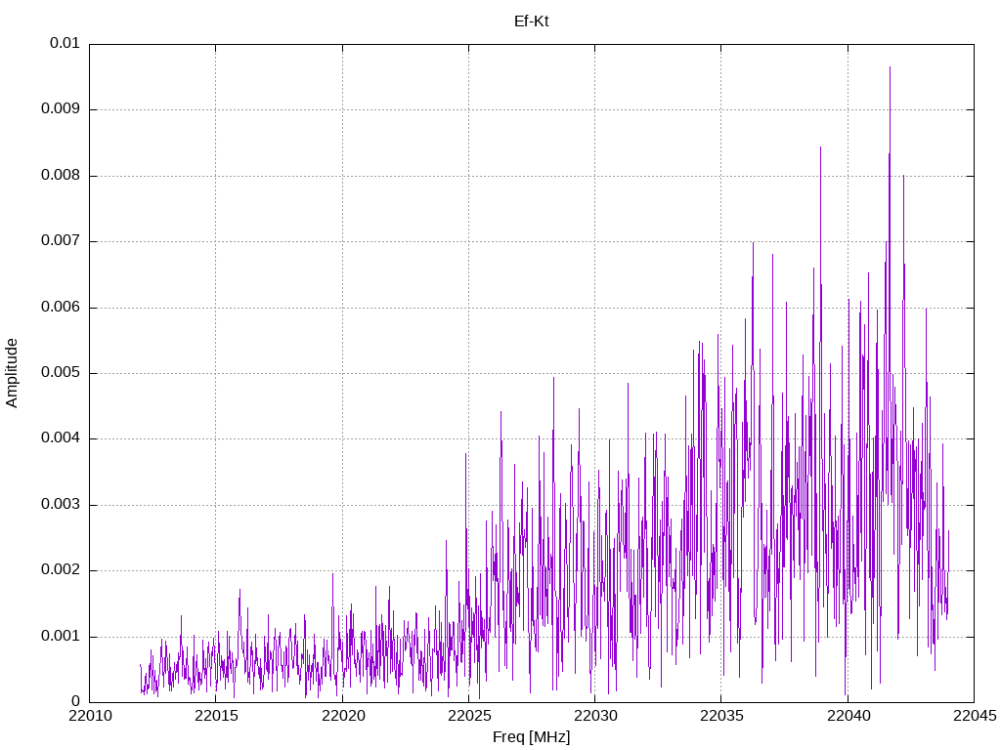Click the 0.003 y-axis tick label

pyautogui.click(x=60, y=505)
